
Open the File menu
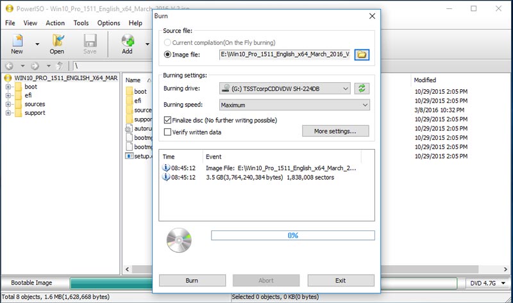[10, 23]
